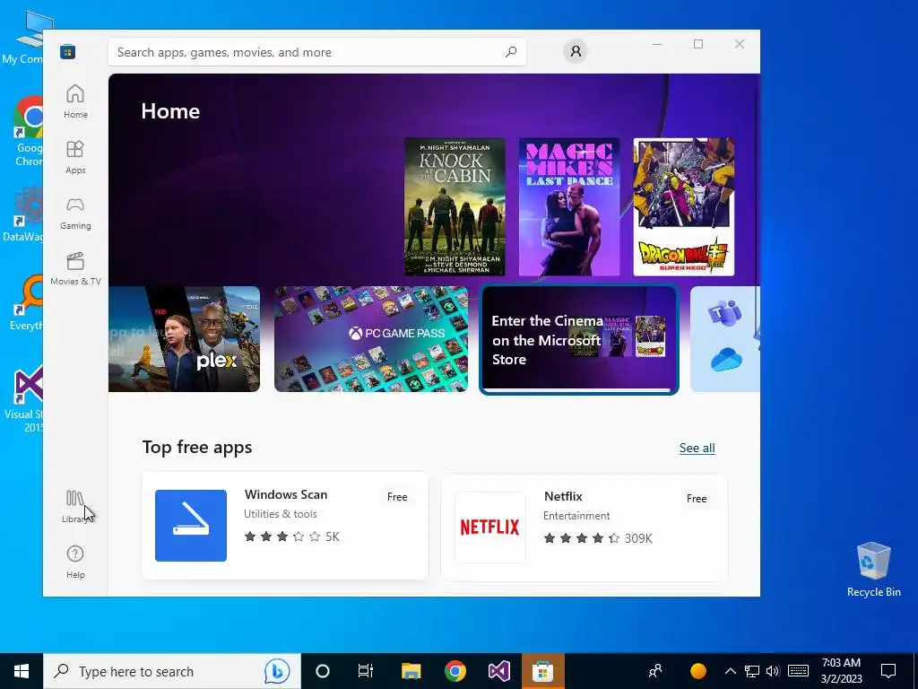The width and height of the screenshot is (918, 689).
Task: Click the Microsoft Store logo icon
Action: click(67, 52)
